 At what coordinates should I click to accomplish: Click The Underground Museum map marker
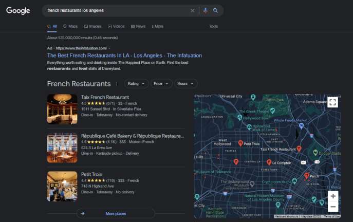click(x=252, y=184)
